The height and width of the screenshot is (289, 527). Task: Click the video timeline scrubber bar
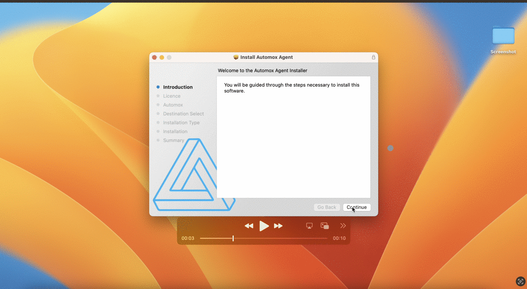tap(263, 238)
